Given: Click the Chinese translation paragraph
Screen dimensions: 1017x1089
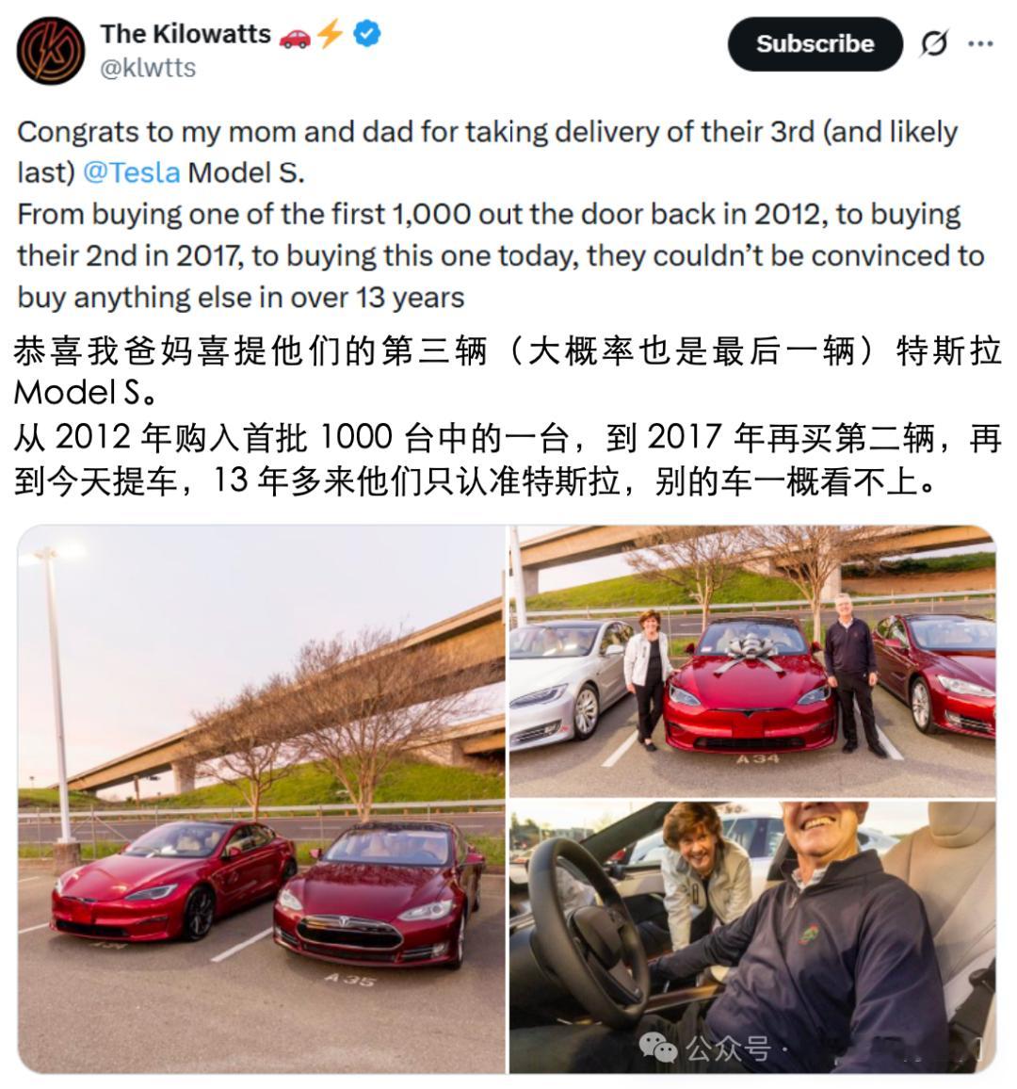Looking at the screenshot, I should coord(507,415).
